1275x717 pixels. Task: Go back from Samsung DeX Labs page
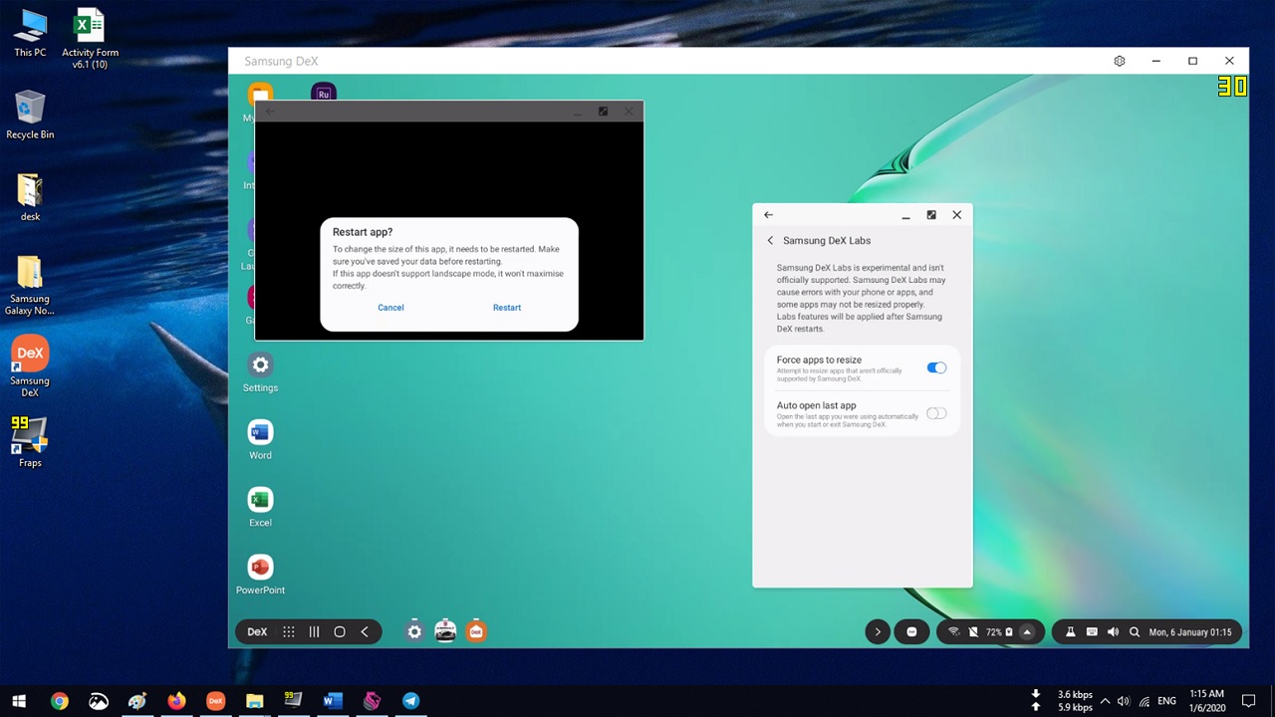click(x=770, y=240)
